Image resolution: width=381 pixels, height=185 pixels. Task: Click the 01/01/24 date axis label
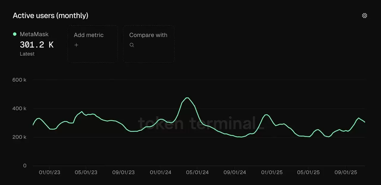coord(160,172)
